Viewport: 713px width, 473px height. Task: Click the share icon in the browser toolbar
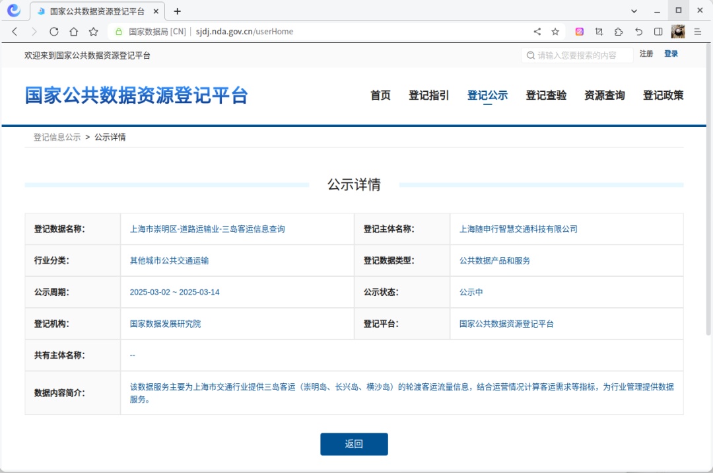tap(537, 31)
